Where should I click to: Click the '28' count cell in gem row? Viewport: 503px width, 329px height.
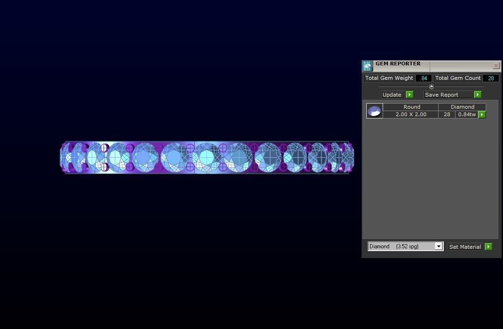tap(447, 115)
